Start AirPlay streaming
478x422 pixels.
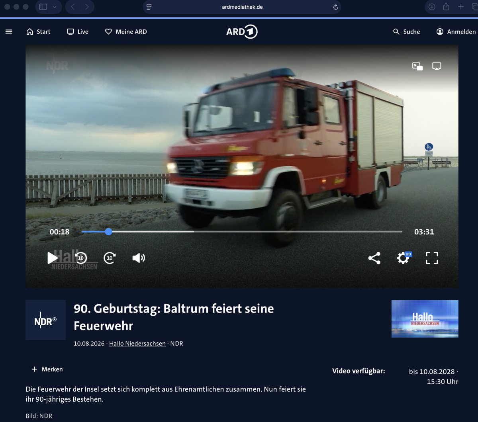tap(437, 66)
